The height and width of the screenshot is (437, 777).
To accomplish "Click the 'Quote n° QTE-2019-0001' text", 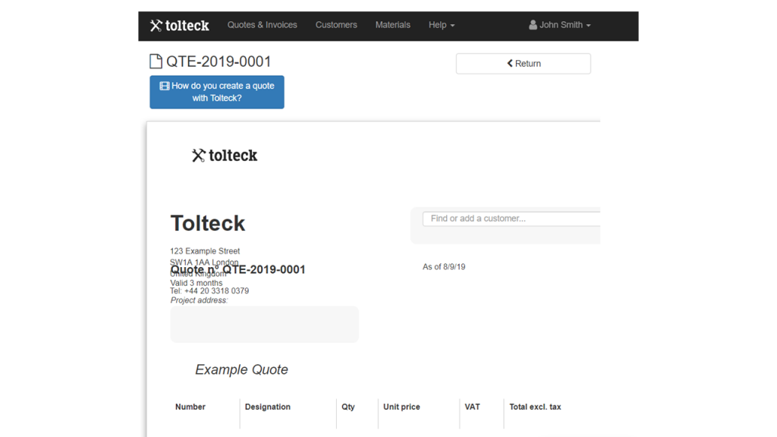I will coord(238,269).
